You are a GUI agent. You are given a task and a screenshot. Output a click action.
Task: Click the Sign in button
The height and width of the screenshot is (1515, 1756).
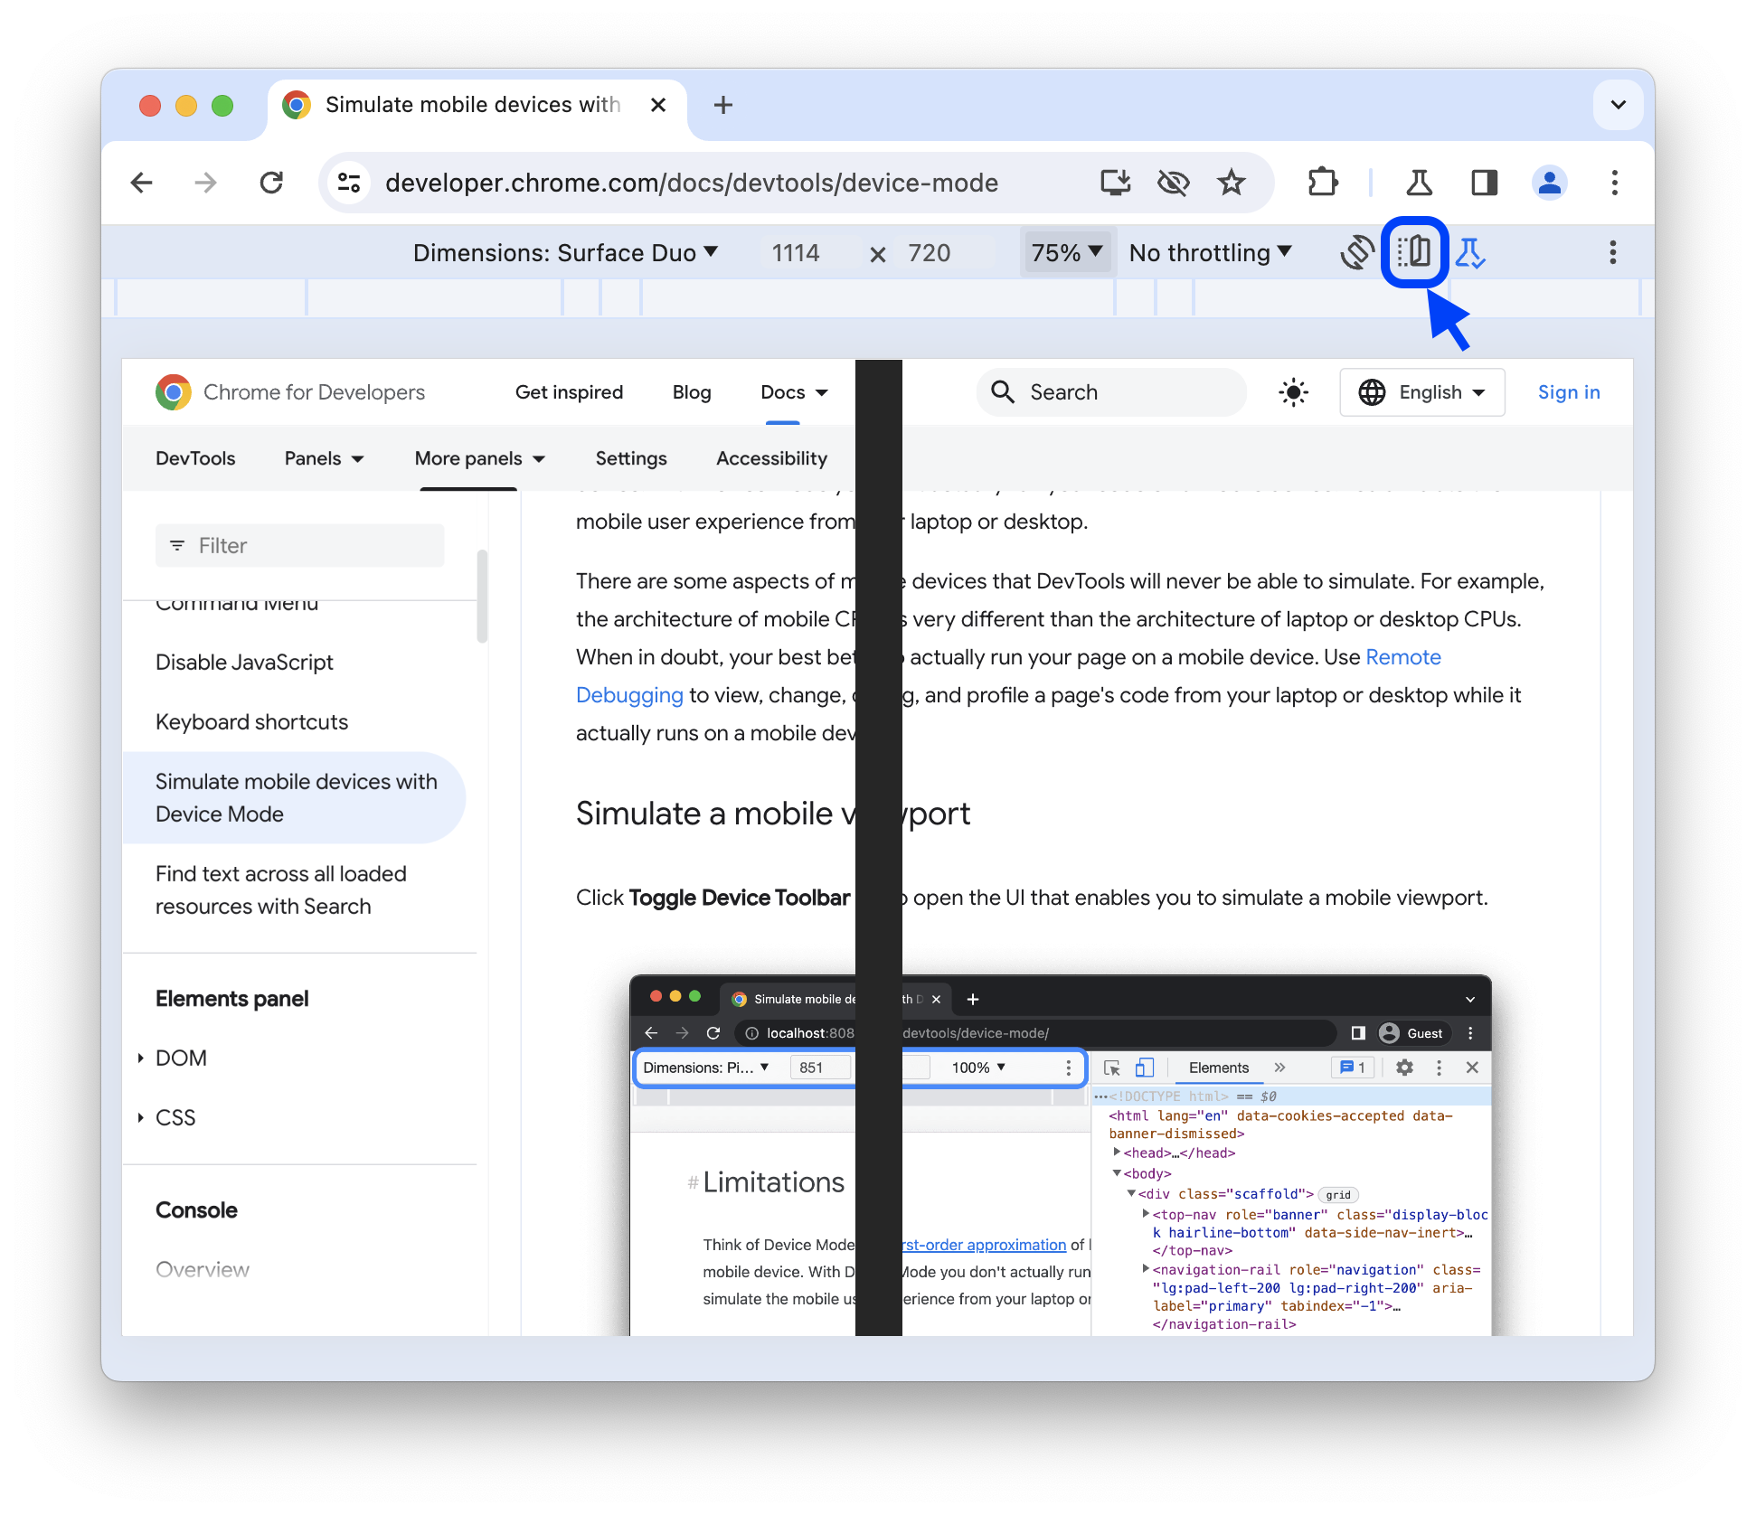[1568, 392]
